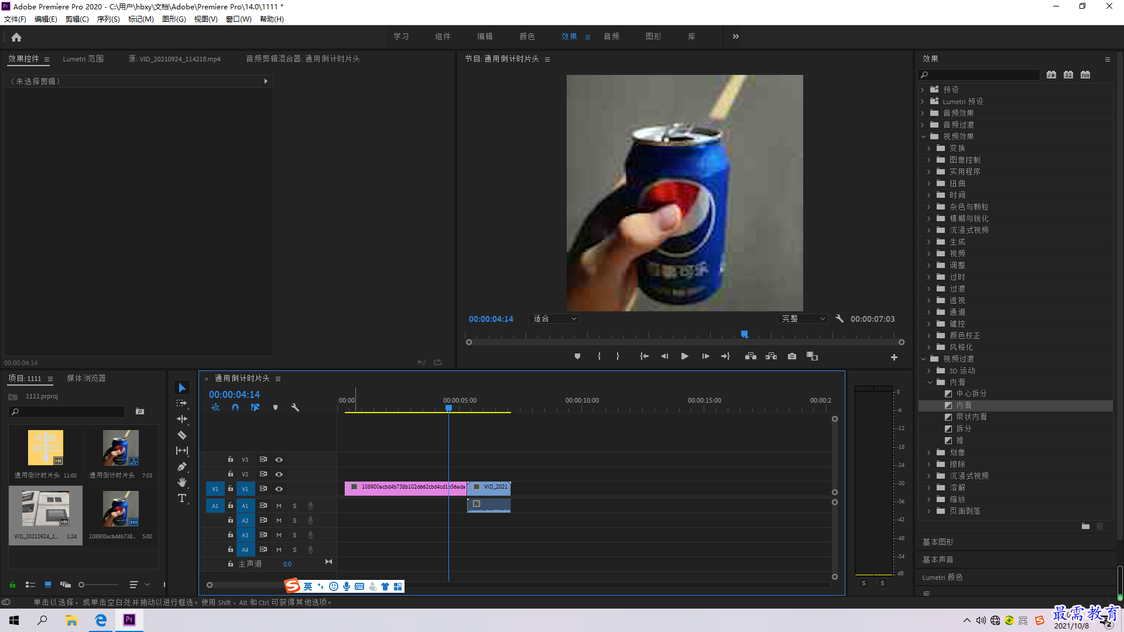Expand the 模糊与锐化 folder
This screenshot has height=632, width=1124.
coord(928,218)
